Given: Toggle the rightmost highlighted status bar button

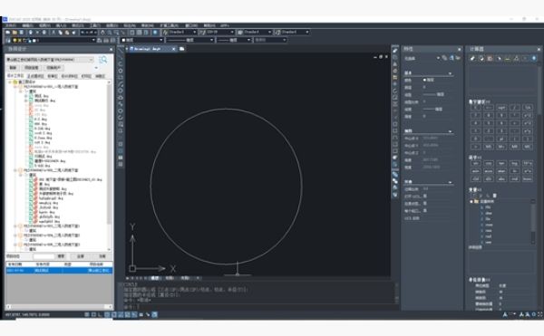Looking at the screenshot, I should 154,314.
